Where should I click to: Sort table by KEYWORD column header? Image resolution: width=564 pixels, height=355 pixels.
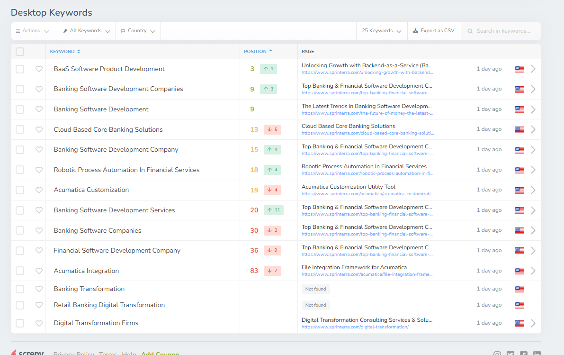65,52
